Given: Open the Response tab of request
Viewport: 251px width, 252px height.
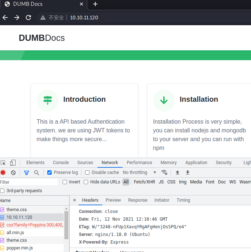Looking at the screenshot, I should point(138,200).
